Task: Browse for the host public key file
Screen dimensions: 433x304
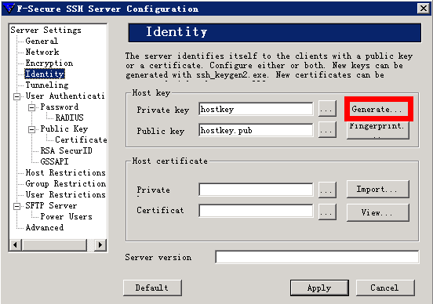Action: [327, 129]
